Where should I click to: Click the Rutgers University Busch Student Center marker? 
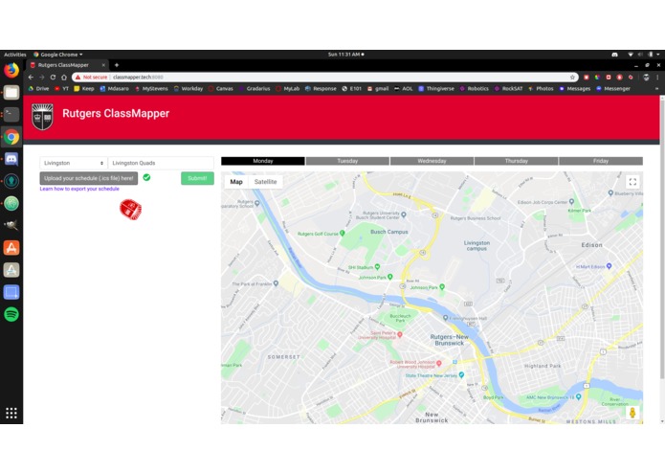pos(404,214)
